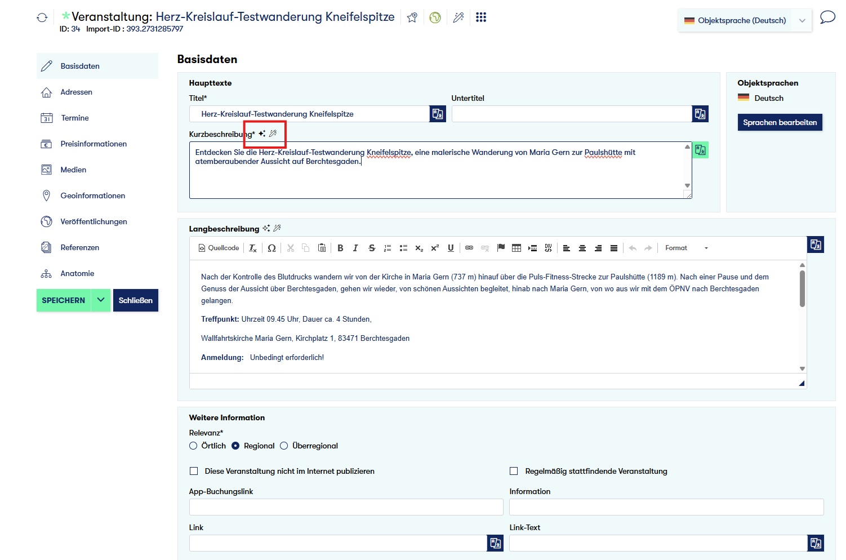Image resolution: width=846 pixels, height=560 pixels.
Task: Go to the Termine section
Action: pos(75,118)
